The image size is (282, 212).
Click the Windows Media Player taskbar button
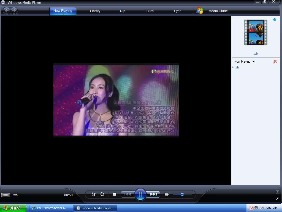tap(95, 208)
